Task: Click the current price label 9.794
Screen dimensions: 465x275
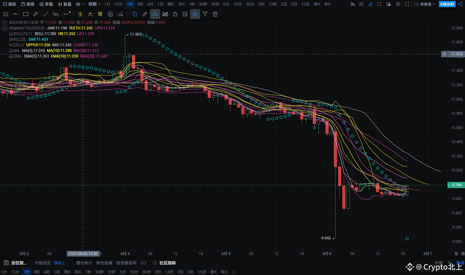Action: [457, 185]
